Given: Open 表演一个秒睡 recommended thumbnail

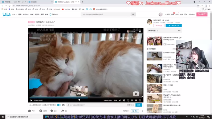Looking at the screenshot, I should [x=154, y=89].
